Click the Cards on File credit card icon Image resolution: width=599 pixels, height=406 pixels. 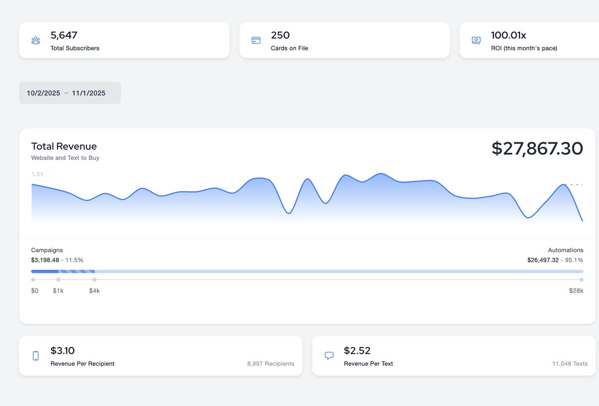(x=256, y=40)
